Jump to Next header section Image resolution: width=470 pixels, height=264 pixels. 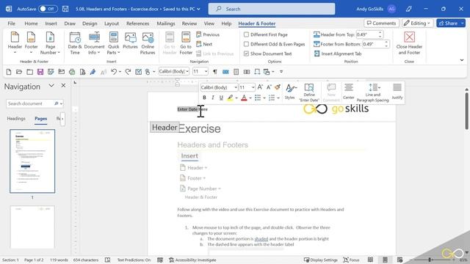point(204,44)
